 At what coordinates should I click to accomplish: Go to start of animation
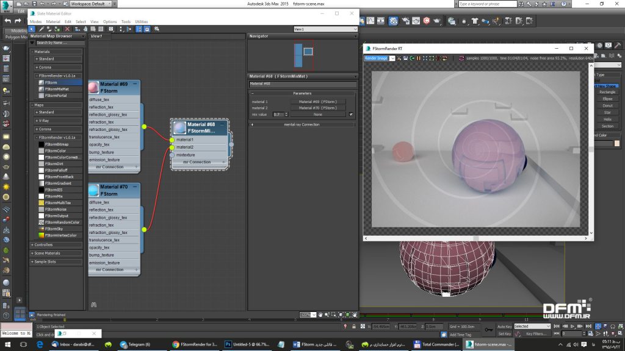click(x=557, y=327)
